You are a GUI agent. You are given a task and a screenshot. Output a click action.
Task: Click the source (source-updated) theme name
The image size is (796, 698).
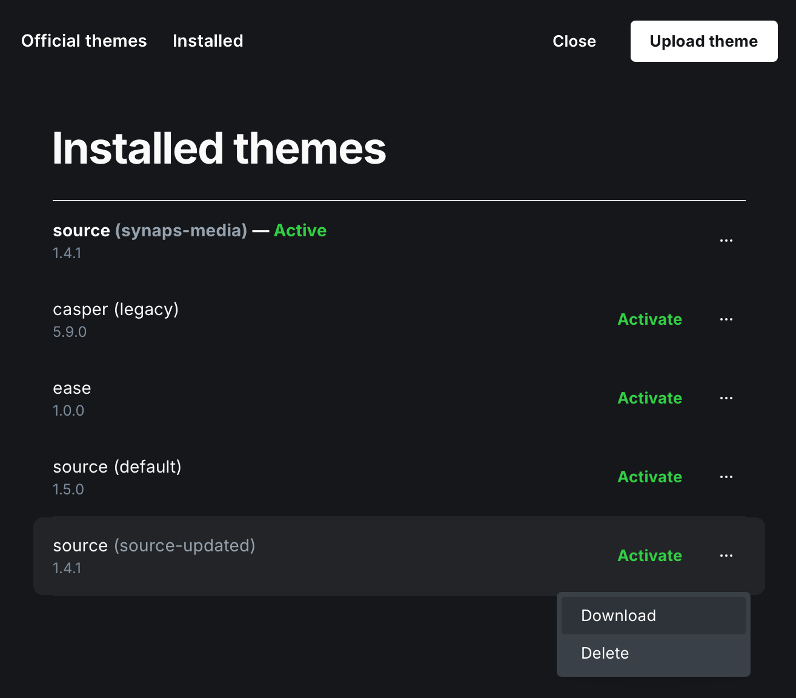(154, 545)
